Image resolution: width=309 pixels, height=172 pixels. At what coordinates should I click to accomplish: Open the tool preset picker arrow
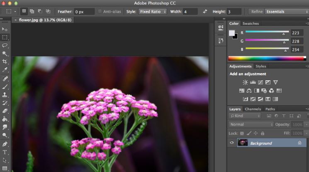pos(15,12)
